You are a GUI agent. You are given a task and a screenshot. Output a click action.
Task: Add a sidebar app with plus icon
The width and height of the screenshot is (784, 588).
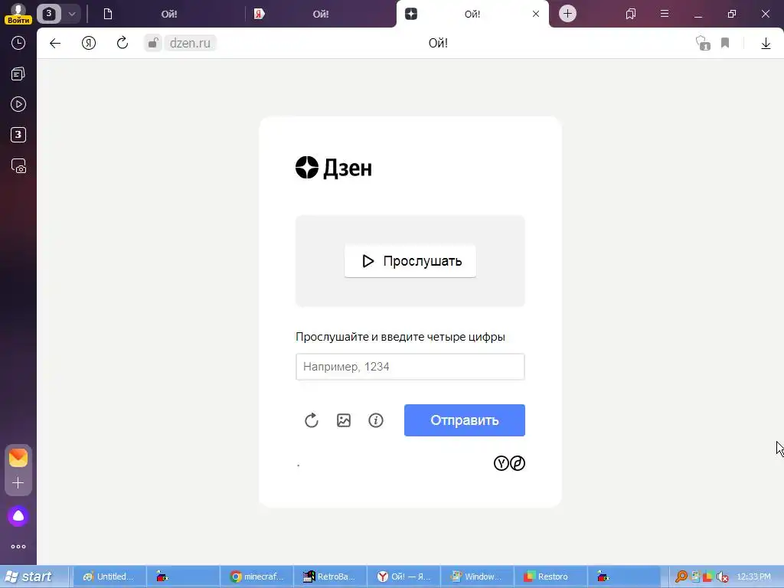pyautogui.click(x=18, y=482)
